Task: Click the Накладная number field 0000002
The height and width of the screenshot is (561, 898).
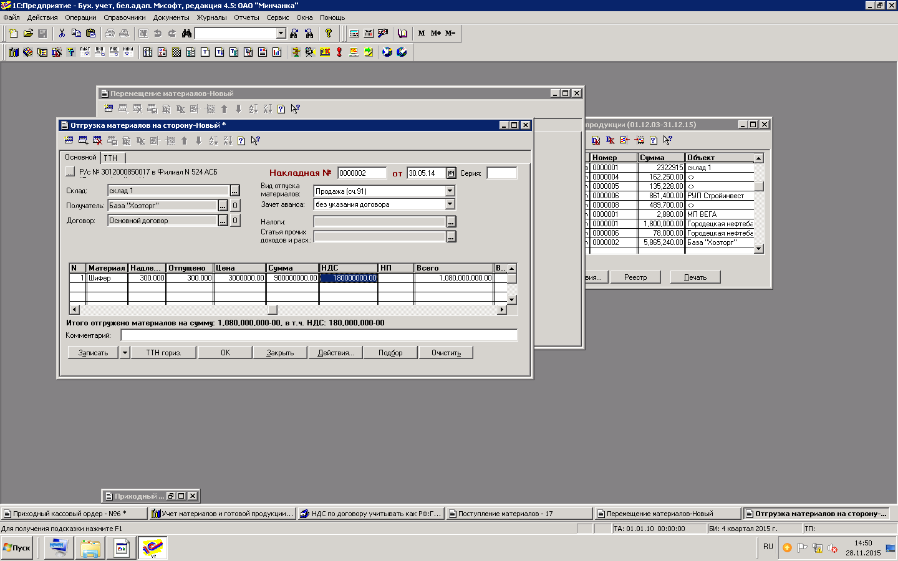Action: (362, 173)
